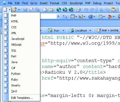This screenshot has height=102, width=120.
Task: Open the File menu
Action: [x=10, y=3]
